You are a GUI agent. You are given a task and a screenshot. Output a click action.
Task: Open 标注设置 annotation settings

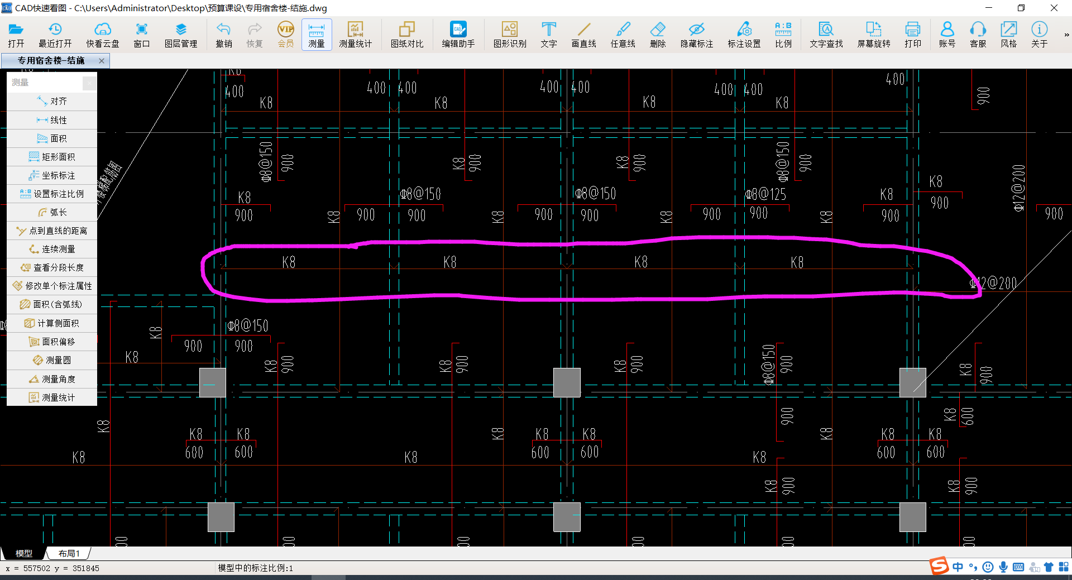point(744,35)
